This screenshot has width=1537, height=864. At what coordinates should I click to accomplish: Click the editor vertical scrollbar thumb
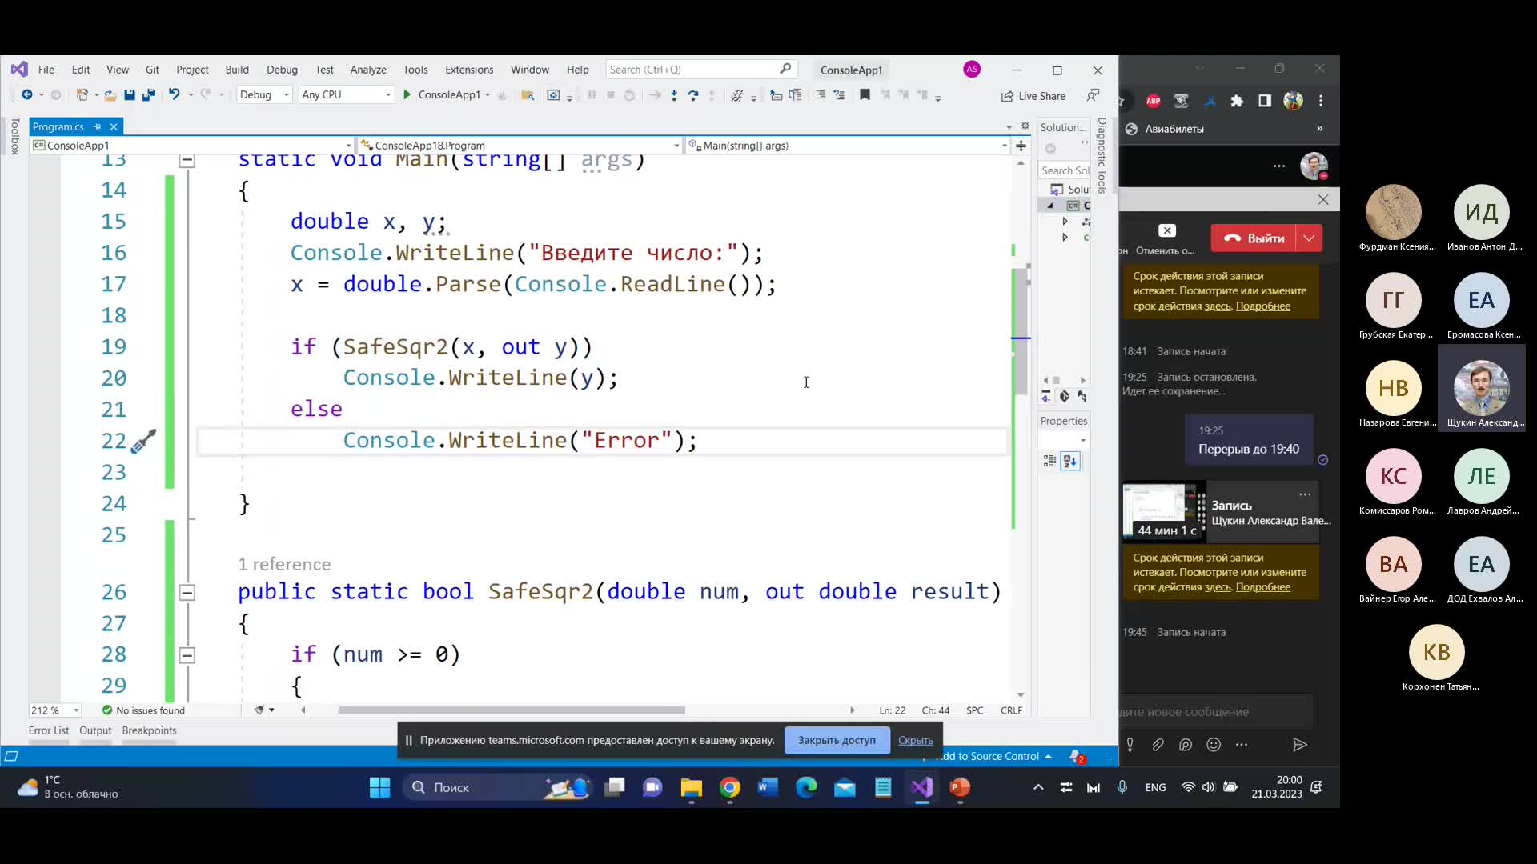click(1021, 330)
